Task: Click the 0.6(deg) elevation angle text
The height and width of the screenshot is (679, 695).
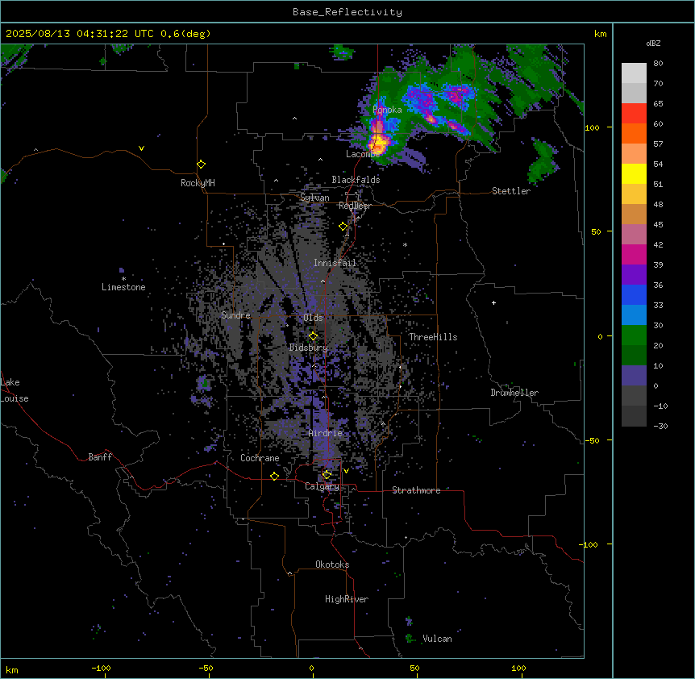Action: tap(185, 34)
